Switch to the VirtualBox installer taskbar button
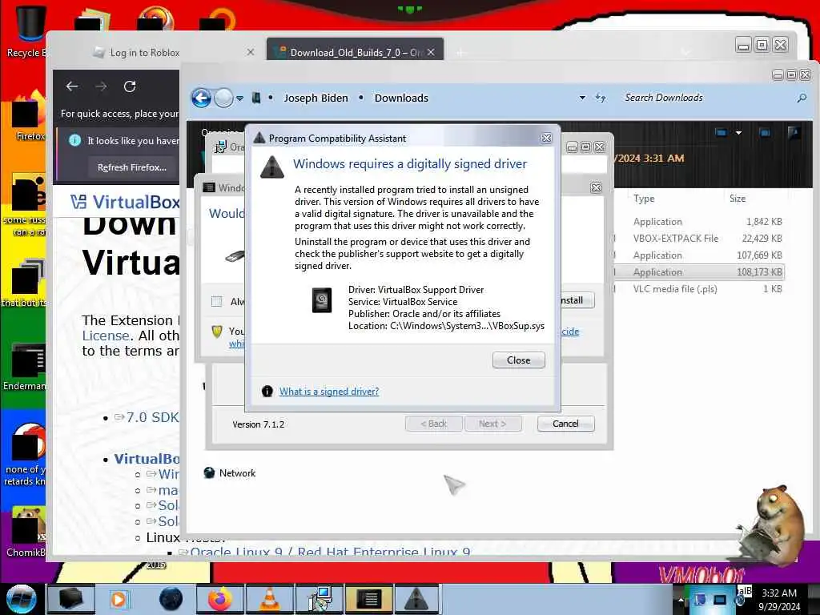 [320, 599]
